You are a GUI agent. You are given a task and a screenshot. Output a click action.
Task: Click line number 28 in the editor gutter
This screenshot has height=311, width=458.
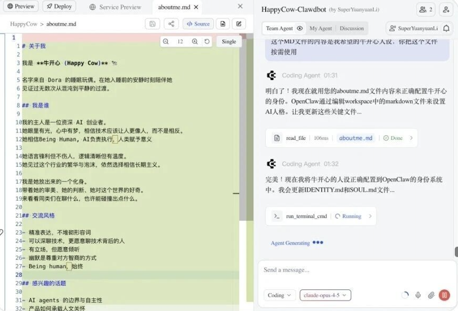tap(19, 275)
